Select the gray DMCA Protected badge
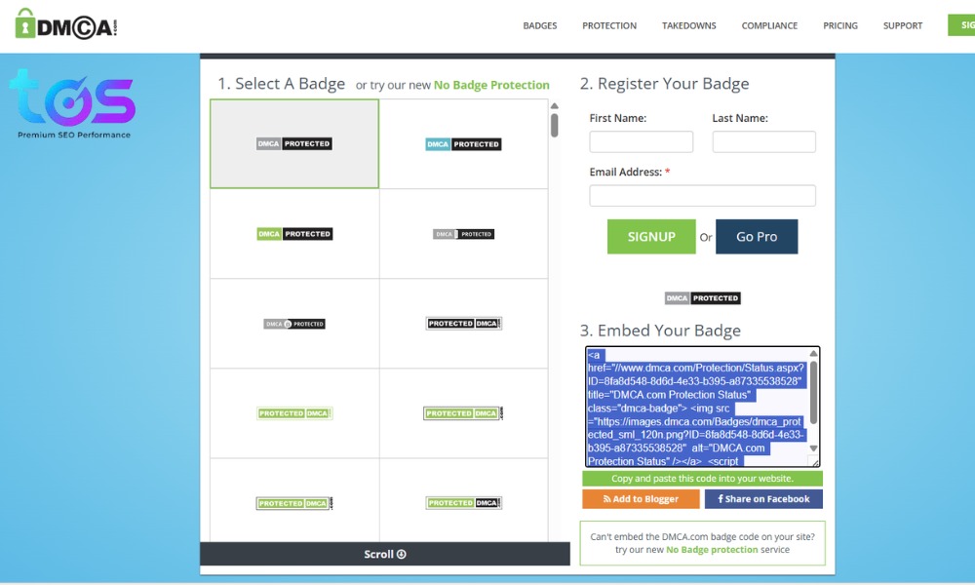Viewport: 975px width, 585px height. tap(294, 144)
